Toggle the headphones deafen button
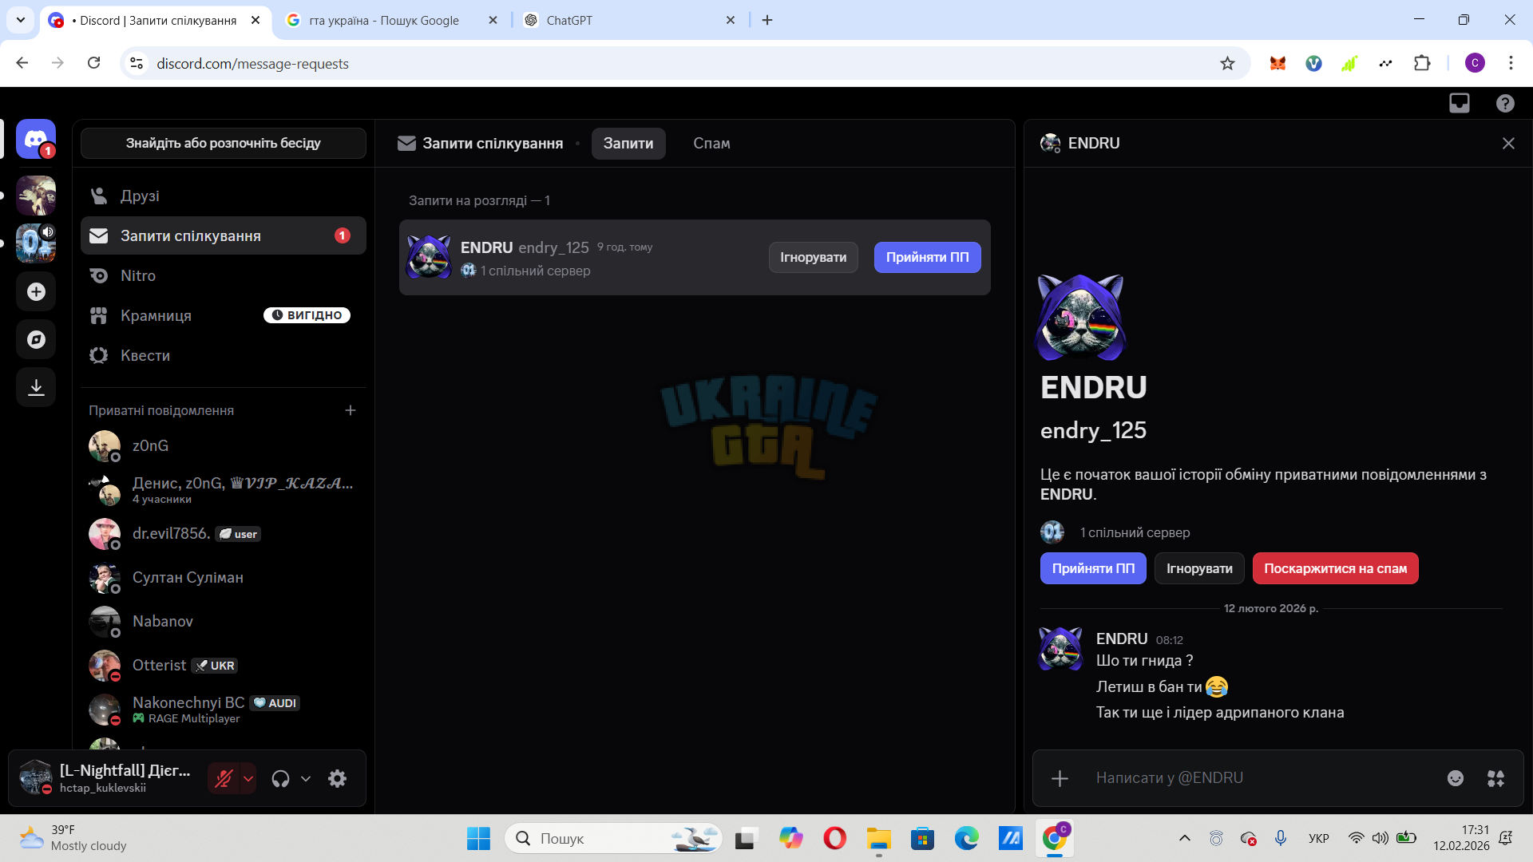Screen dimensions: 1533x862 tap(280, 778)
